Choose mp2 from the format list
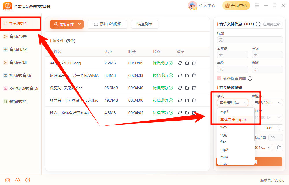The height and width of the screenshot is (185, 289). click(236, 149)
